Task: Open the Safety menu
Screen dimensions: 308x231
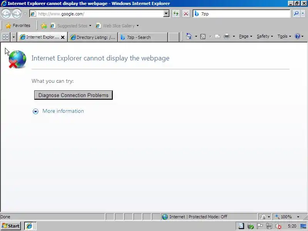Action: pos(265,36)
